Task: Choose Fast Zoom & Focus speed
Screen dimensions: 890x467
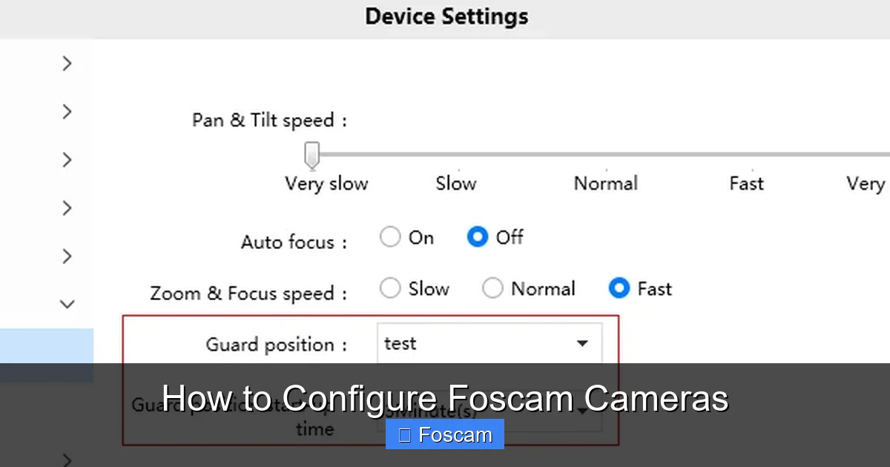Action: pyautogui.click(x=619, y=288)
